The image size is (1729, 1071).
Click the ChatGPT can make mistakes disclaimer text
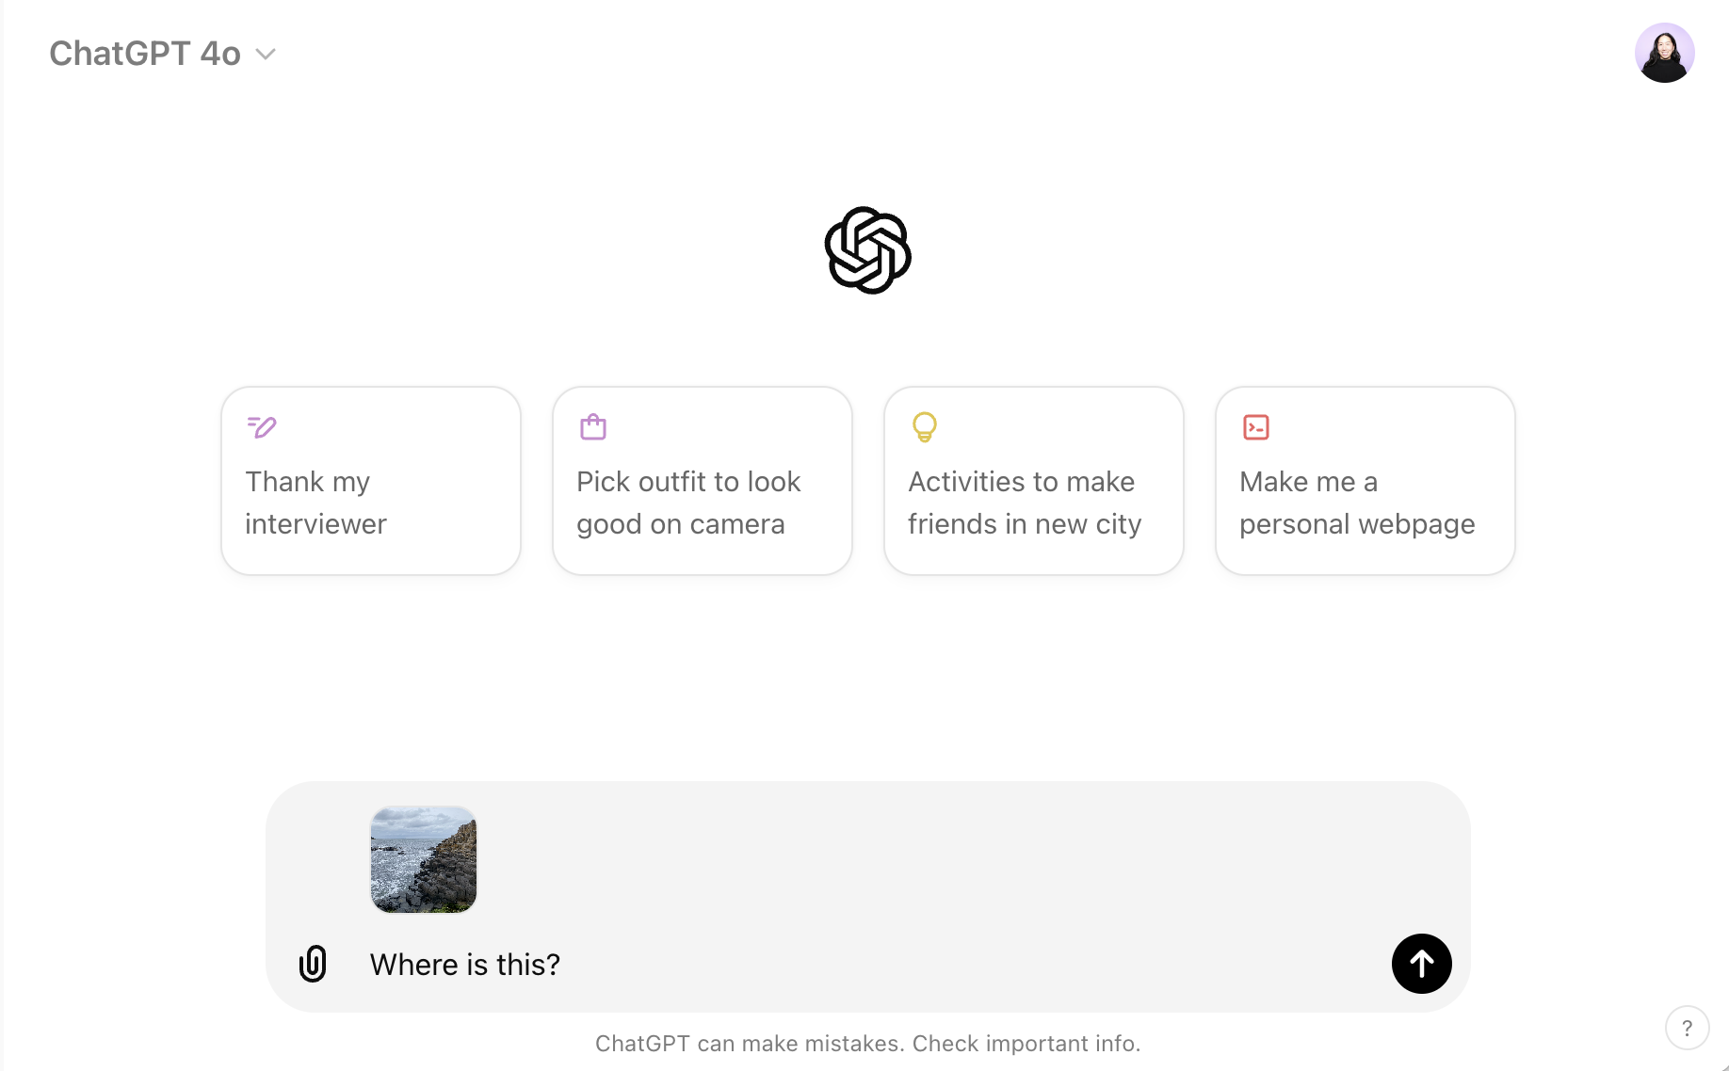pyautogui.click(x=867, y=1044)
